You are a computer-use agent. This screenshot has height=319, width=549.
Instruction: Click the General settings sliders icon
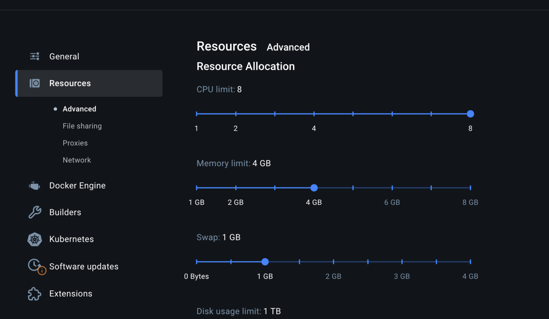pyautogui.click(x=34, y=56)
